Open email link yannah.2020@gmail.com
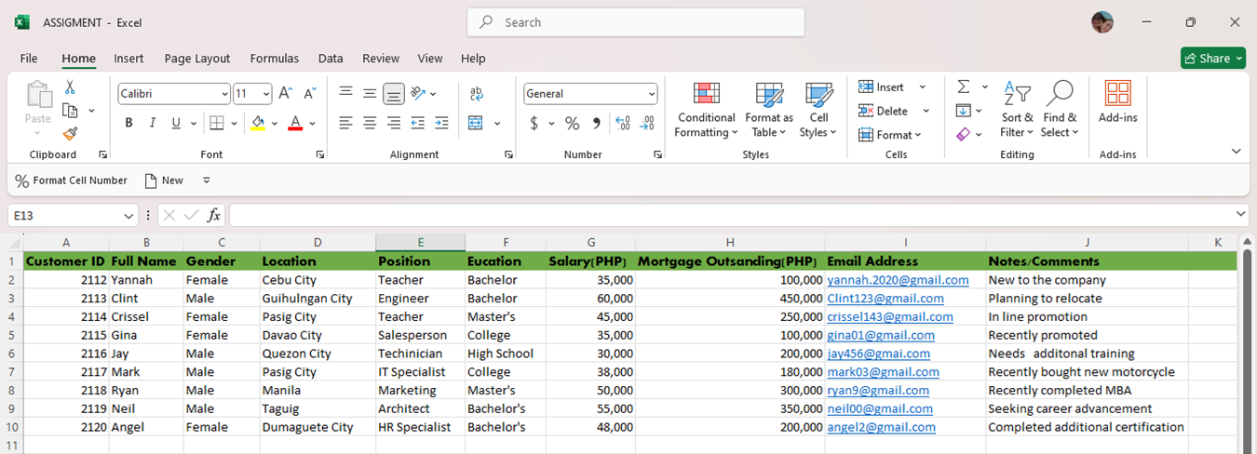Viewport: 1257px width, 454px height. pos(898,280)
